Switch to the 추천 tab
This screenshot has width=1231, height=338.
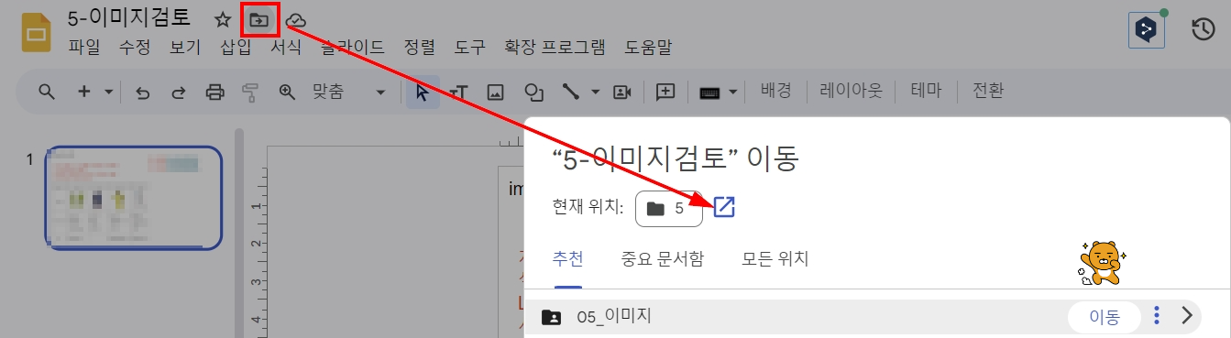568,259
